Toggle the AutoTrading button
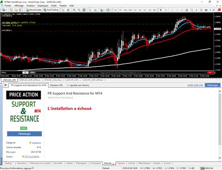 51,10
